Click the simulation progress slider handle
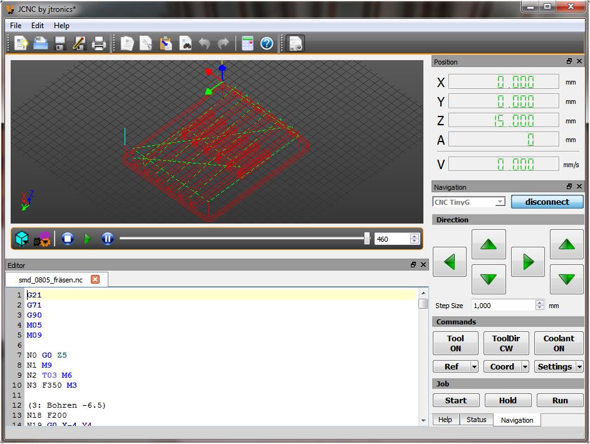 point(367,239)
